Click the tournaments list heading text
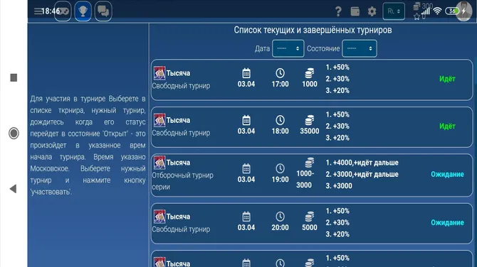This screenshot has width=477, height=267. (313, 30)
